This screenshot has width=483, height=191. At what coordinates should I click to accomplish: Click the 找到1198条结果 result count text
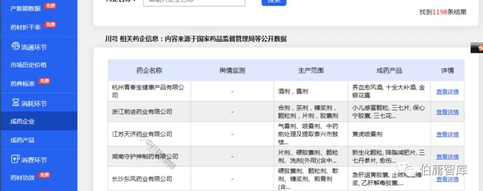tap(443, 12)
